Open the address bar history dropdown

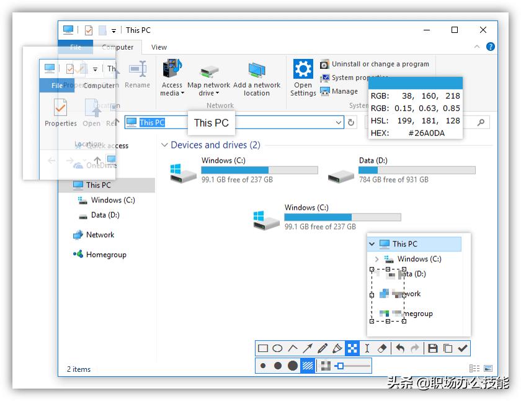339,123
